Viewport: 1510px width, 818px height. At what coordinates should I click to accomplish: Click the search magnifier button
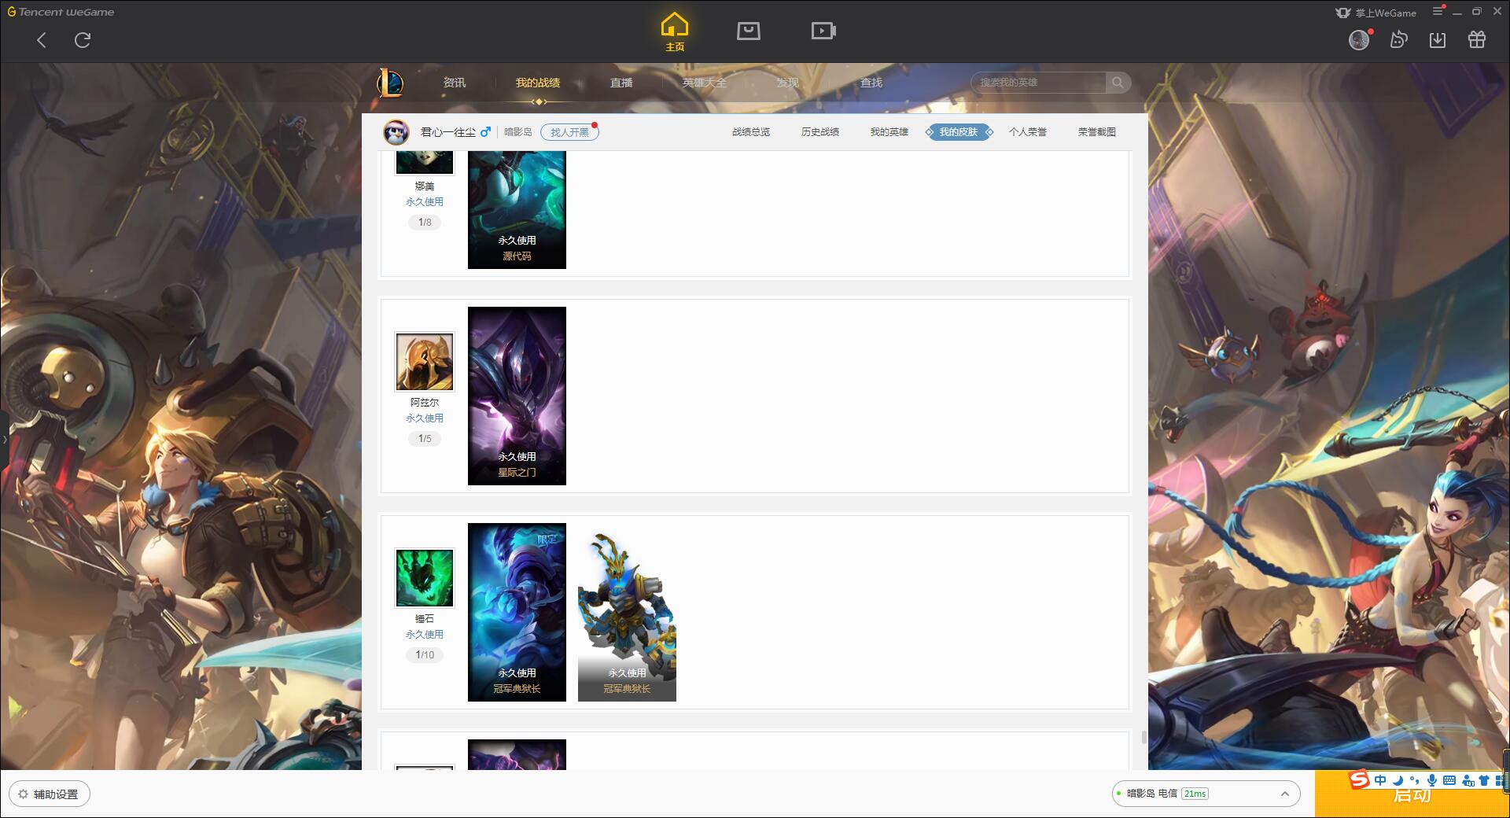tap(1118, 83)
